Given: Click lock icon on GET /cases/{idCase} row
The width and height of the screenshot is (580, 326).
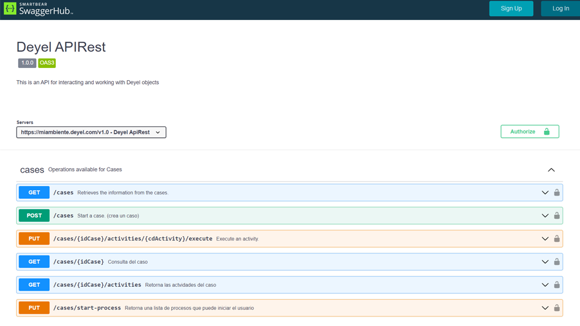Looking at the screenshot, I should (557, 262).
